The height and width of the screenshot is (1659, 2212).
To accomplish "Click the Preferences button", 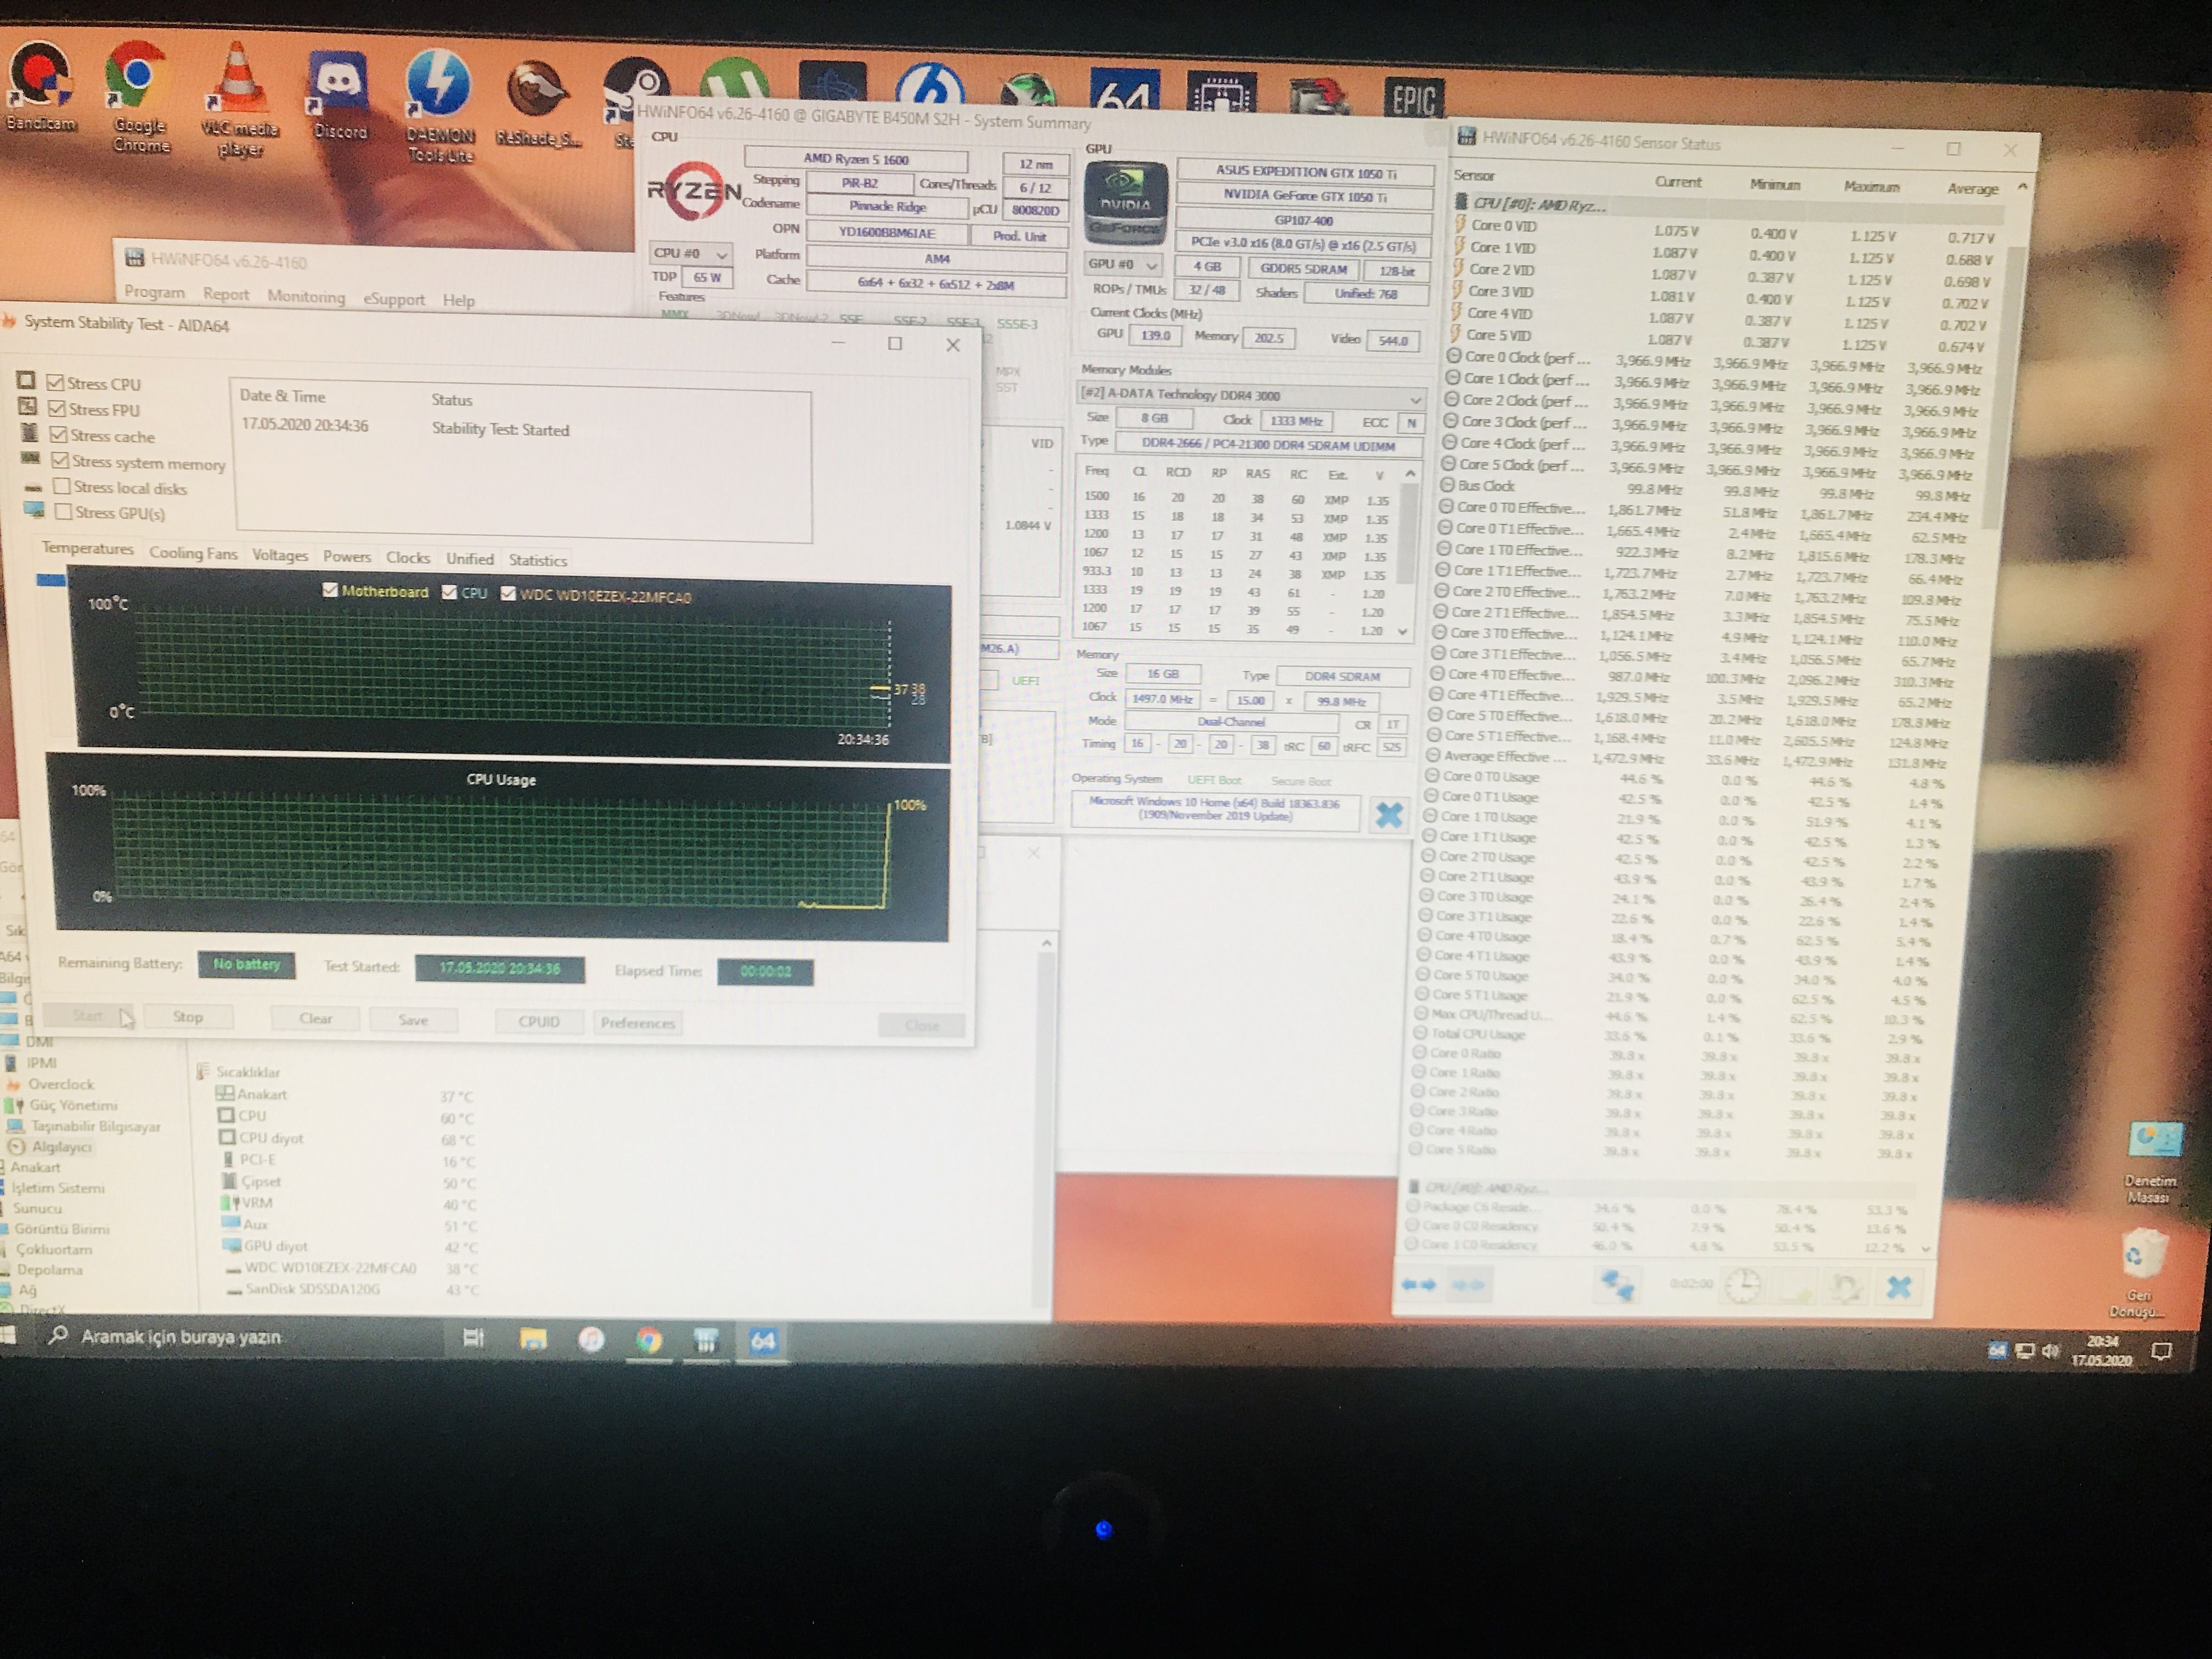I will (x=638, y=1022).
